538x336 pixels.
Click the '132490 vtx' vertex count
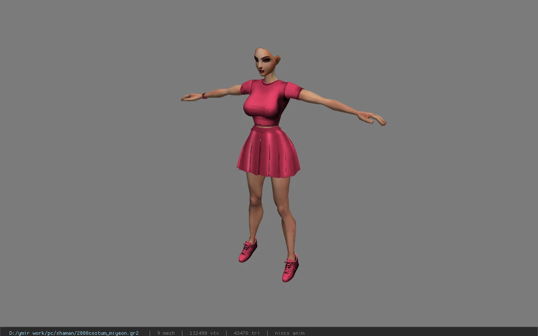coord(204,333)
